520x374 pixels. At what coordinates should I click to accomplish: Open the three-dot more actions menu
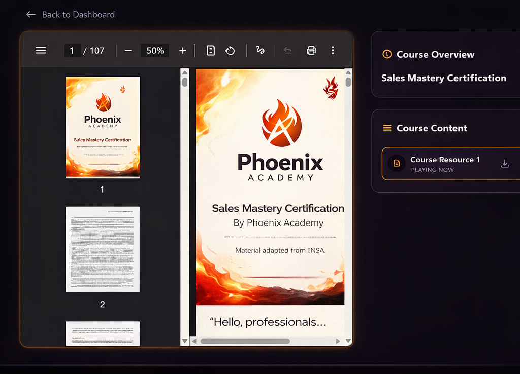pos(333,50)
